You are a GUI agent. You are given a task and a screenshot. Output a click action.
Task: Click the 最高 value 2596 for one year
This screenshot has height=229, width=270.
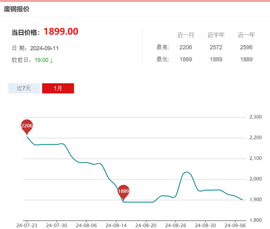246,48
